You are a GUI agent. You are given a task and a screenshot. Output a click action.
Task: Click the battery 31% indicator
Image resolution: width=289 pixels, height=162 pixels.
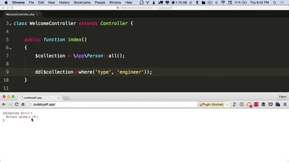tap(241, 3)
